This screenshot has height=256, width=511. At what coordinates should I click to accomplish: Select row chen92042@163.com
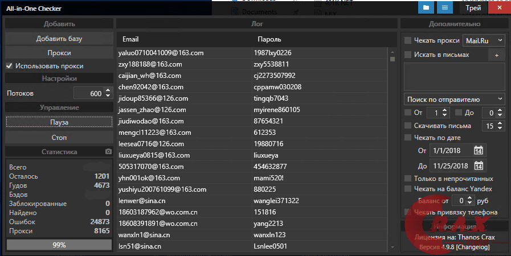[x=252, y=87]
